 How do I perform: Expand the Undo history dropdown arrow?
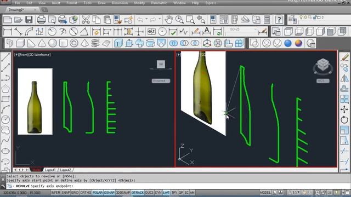click(x=146, y=19)
